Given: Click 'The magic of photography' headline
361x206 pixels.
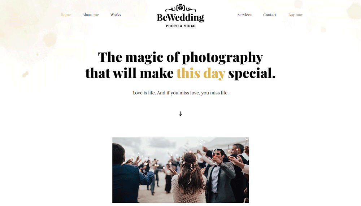Looking at the screenshot, I should tap(180, 57).
